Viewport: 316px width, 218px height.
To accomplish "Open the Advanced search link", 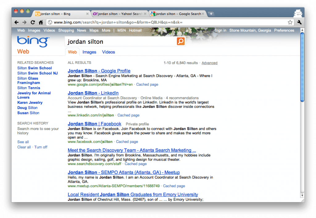I will point(210,63).
